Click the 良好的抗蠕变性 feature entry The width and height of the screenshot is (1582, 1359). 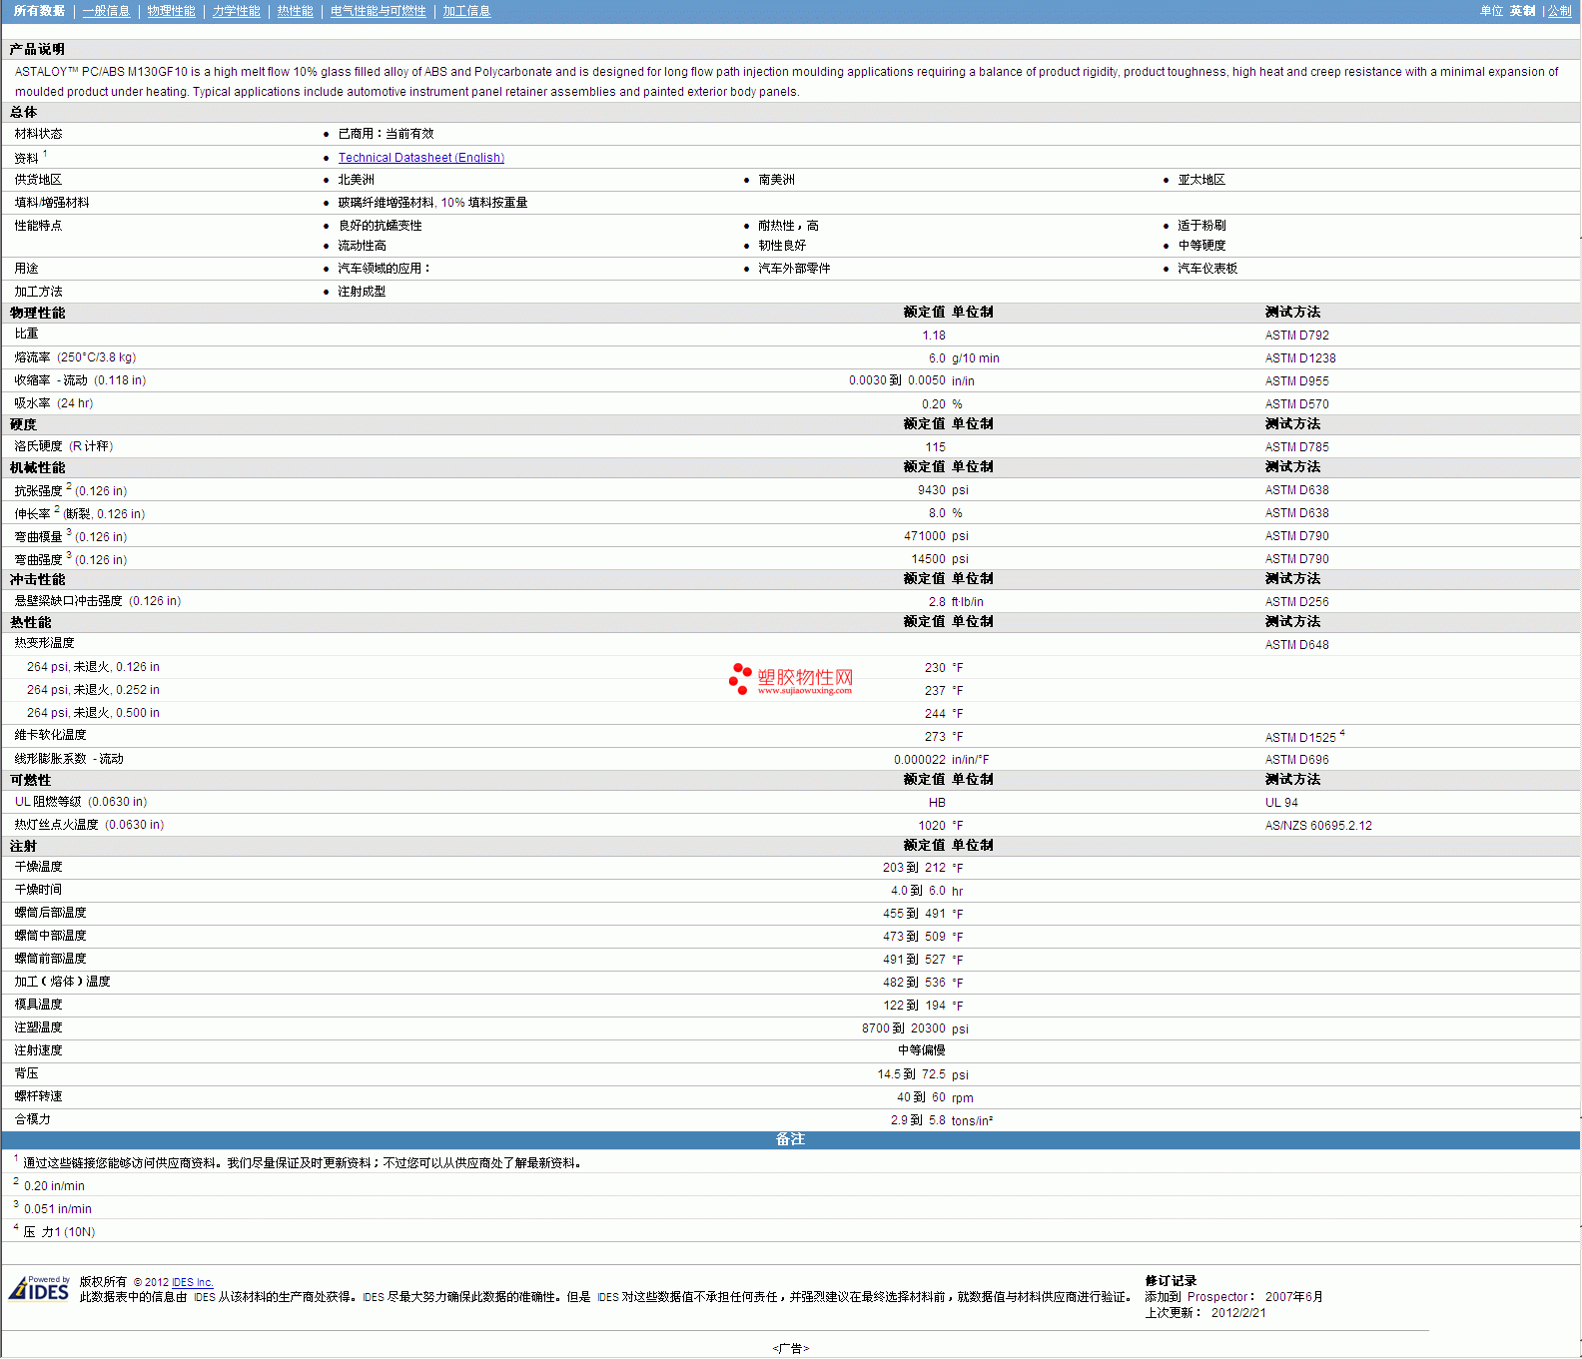tap(380, 226)
